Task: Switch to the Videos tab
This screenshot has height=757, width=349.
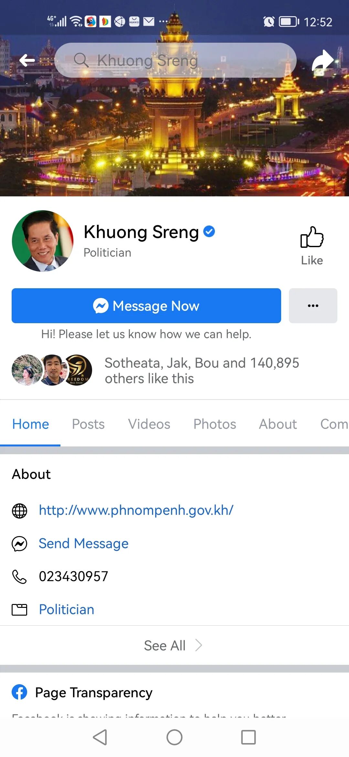Action: coord(149,424)
